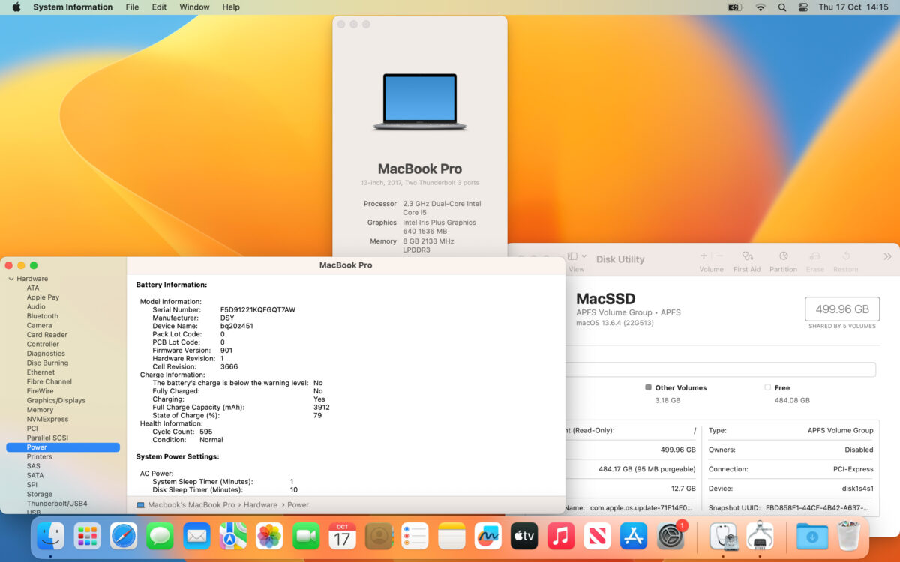Open Safari from the Dock
Viewport: 900px width, 562px height.
(124, 536)
